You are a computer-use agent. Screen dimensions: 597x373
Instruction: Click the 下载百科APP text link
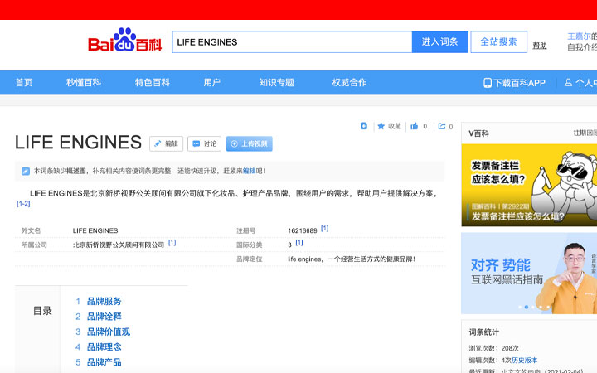(519, 83)
